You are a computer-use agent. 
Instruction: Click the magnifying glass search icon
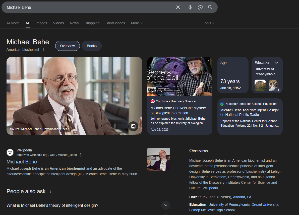tap(210, 7)
